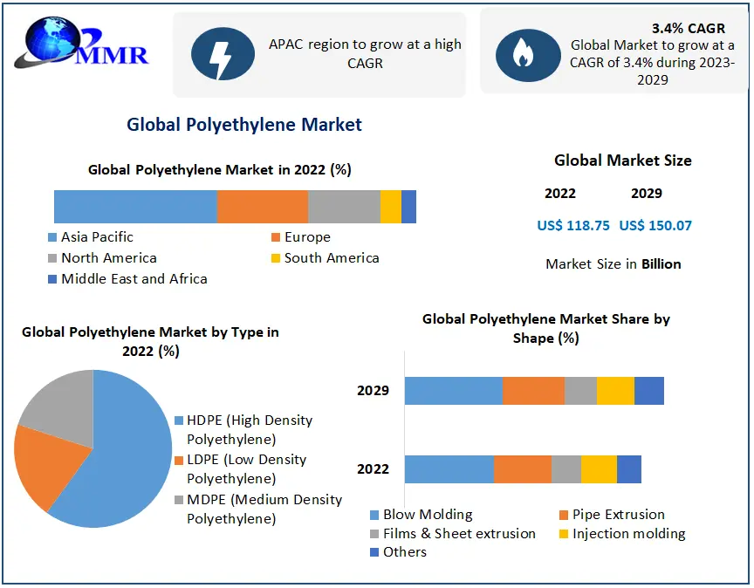Click the North America legend marker

54,258
